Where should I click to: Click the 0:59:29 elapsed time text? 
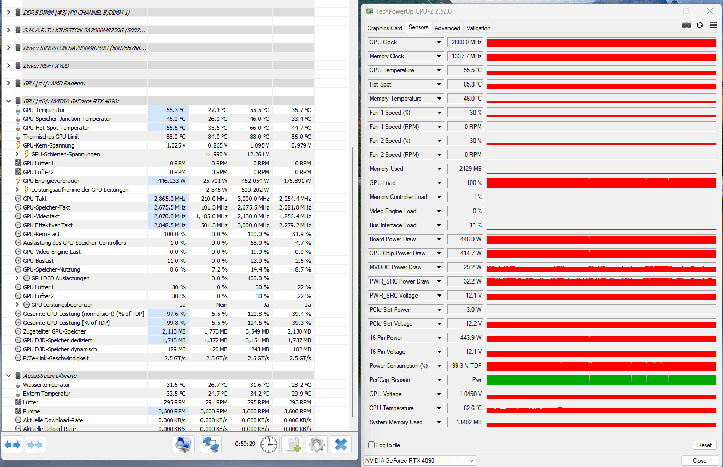pyautogui.click(x=245, y=444)
